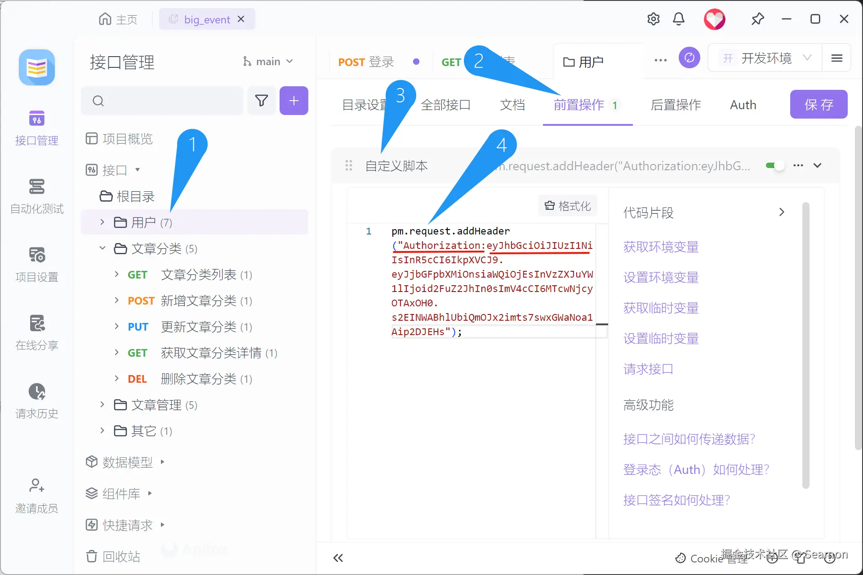The image size is (863, 575).
Task: Switch to the 后置操作 tab
Action: point(676,105)
